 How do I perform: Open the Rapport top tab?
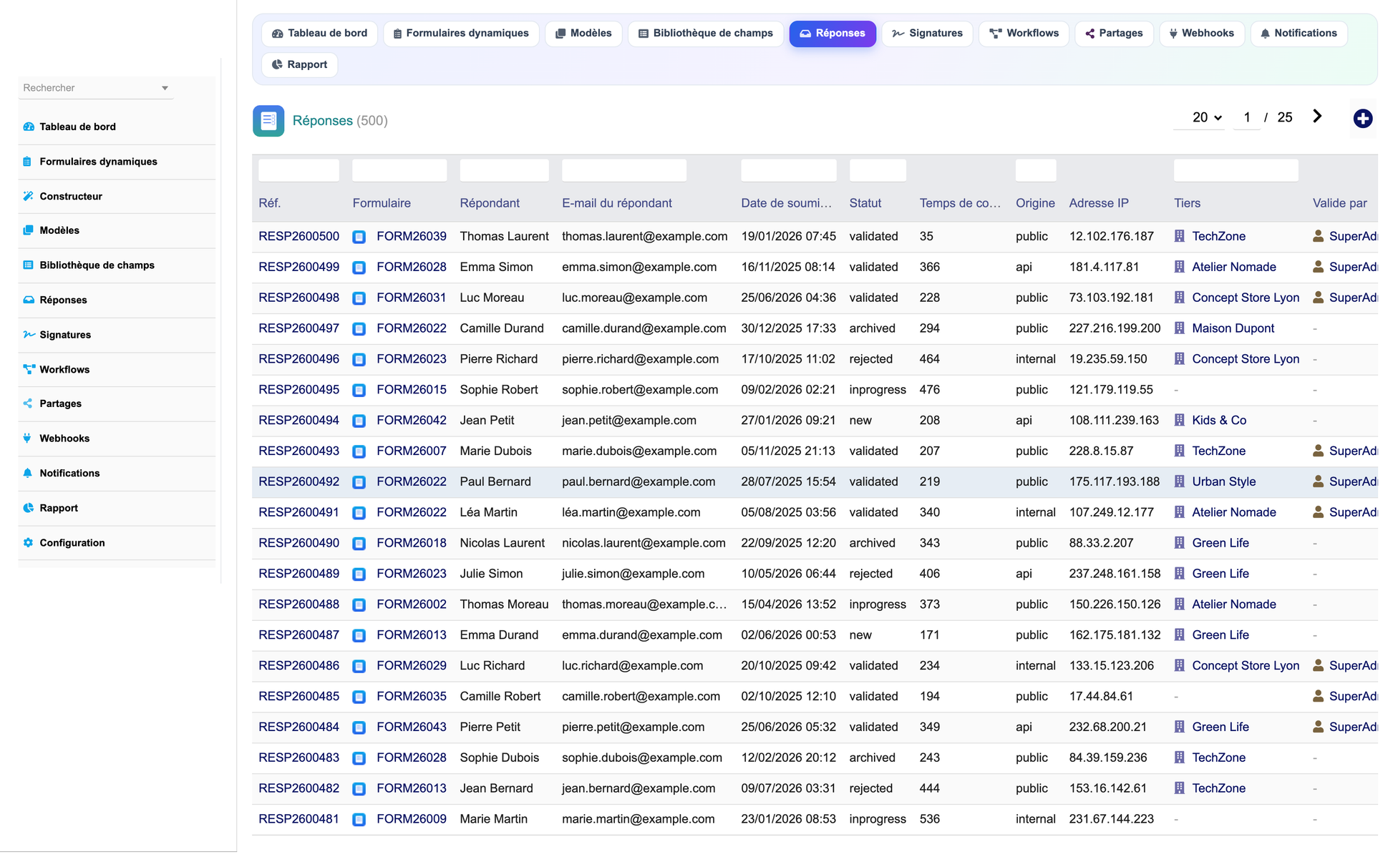pos(300,65)
